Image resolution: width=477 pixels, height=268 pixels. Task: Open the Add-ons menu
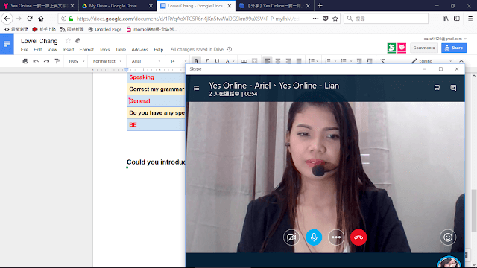[139, 50]
